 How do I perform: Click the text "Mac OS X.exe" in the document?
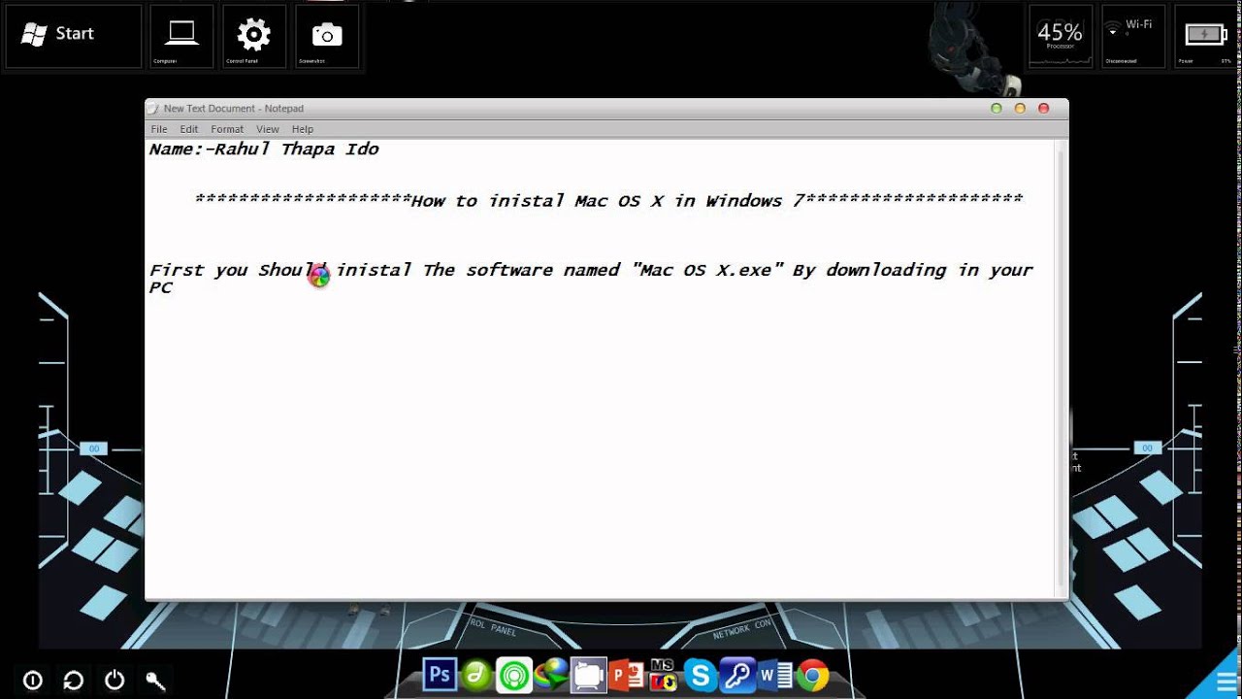click(x=705, y=270)
